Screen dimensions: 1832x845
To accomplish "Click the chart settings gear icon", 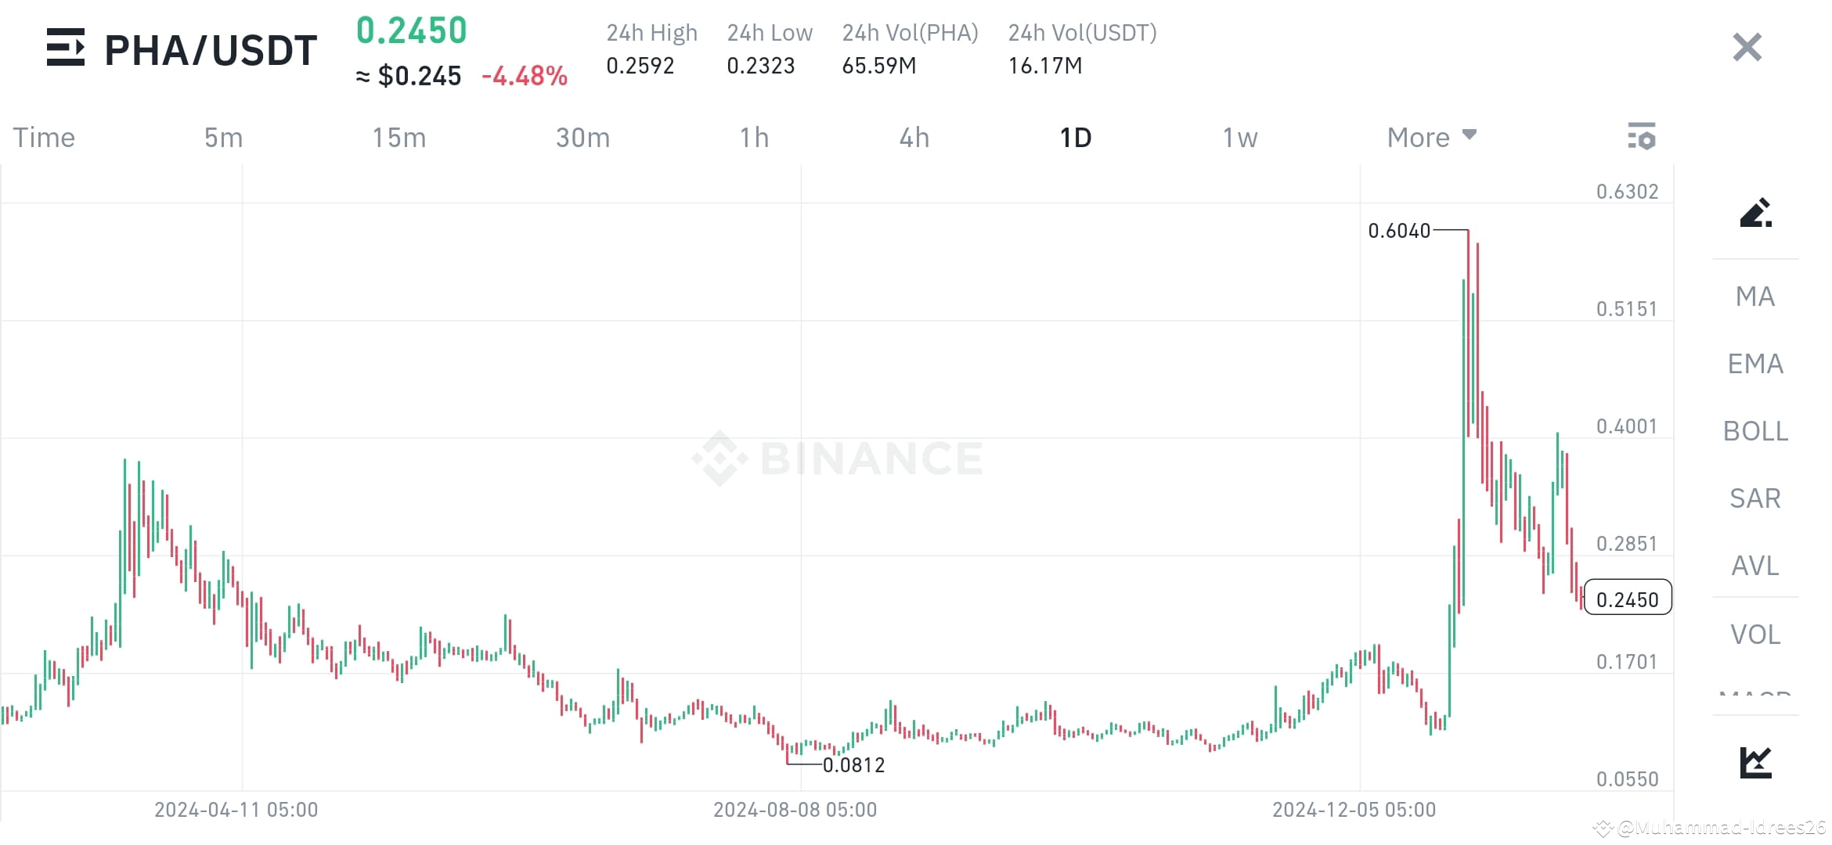I will point(1642,137).
